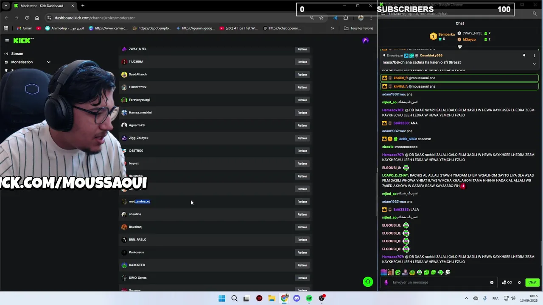Open the Gemini bookmark

point(195,28)
